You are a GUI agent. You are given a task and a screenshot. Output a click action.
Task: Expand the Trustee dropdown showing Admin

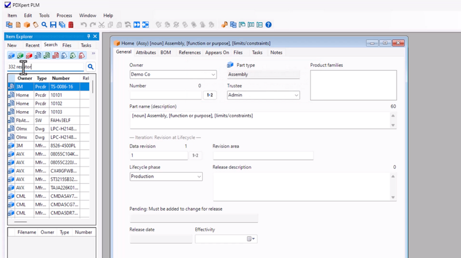(x=263, y=95)
